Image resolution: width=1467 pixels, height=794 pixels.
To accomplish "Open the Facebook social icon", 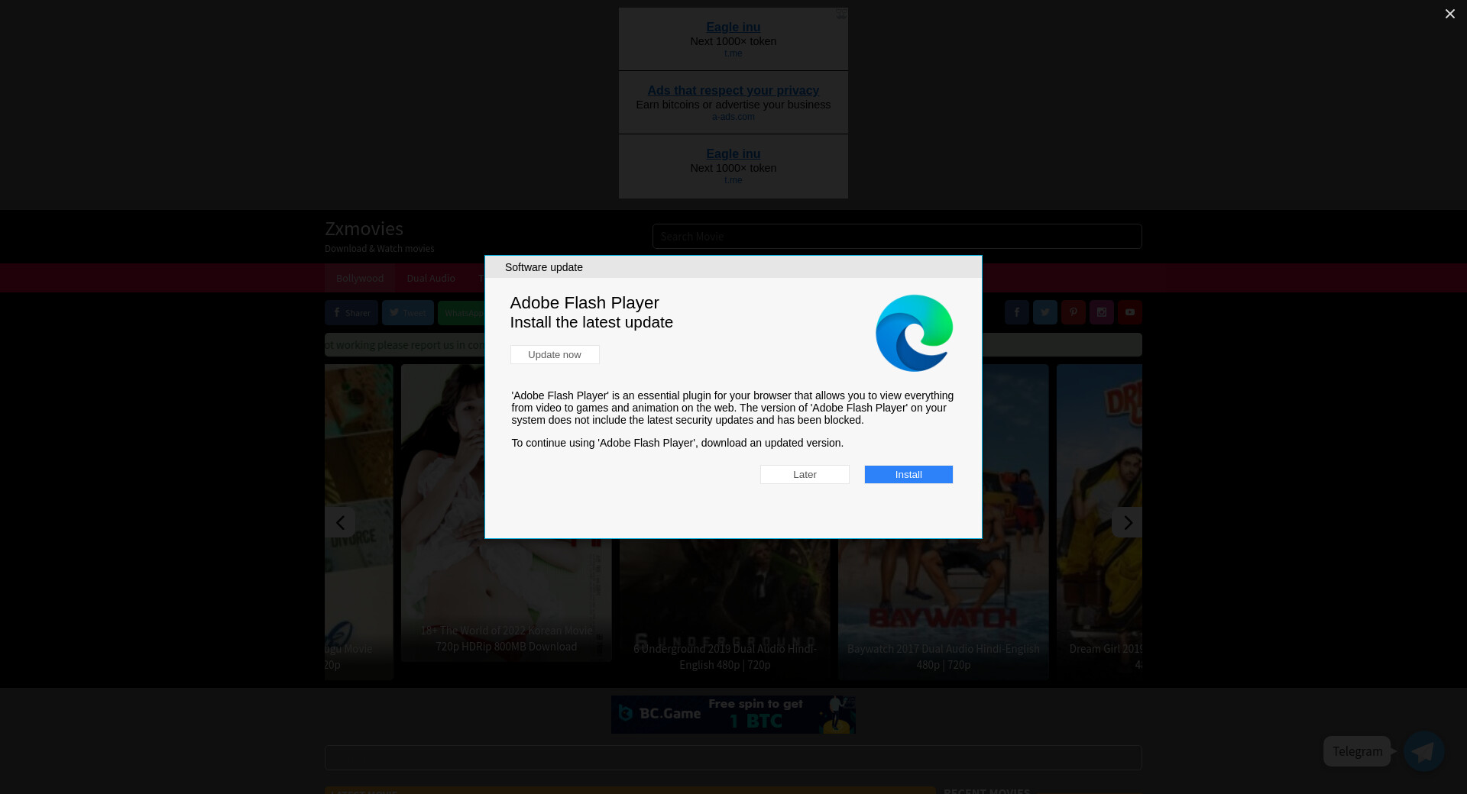I will (x=1016, y=312).
